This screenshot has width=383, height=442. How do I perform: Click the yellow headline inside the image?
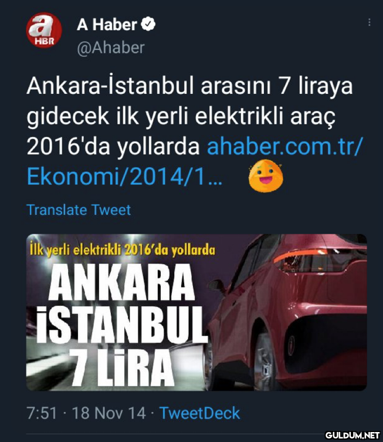pyautogui.click(x=123, y=250)
